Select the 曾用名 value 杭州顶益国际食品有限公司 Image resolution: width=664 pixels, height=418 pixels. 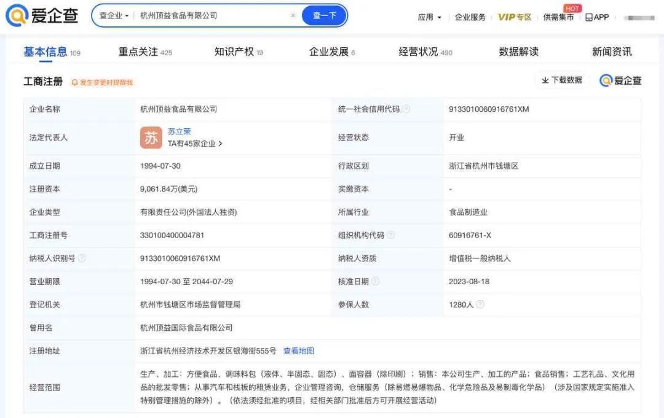tap(186, 328)
